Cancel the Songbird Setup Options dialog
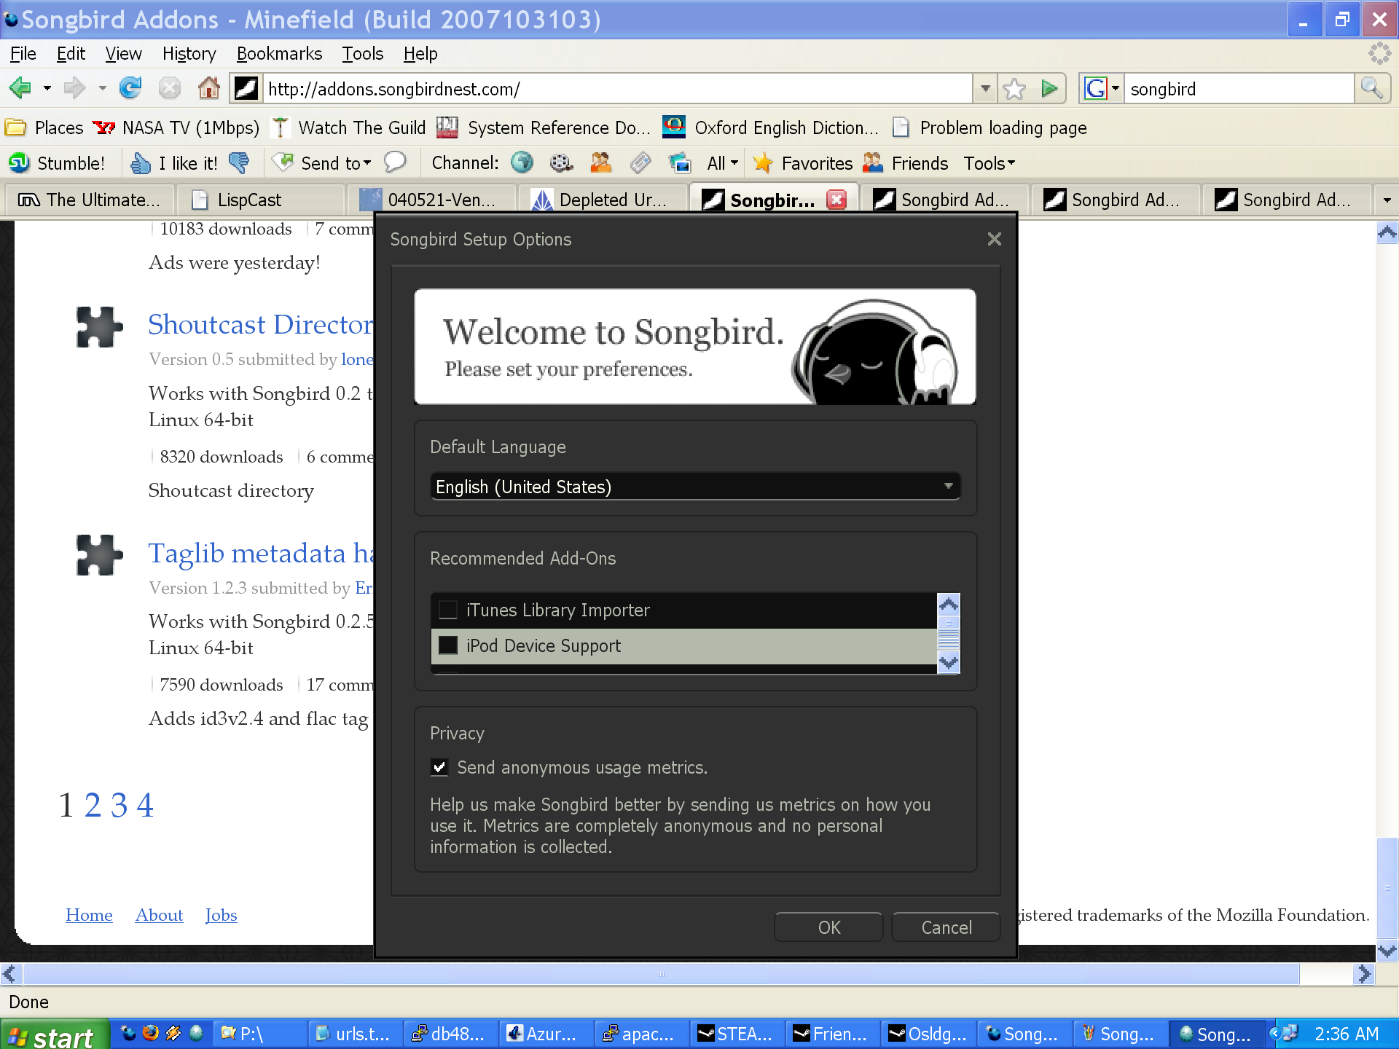 (946, 927)
